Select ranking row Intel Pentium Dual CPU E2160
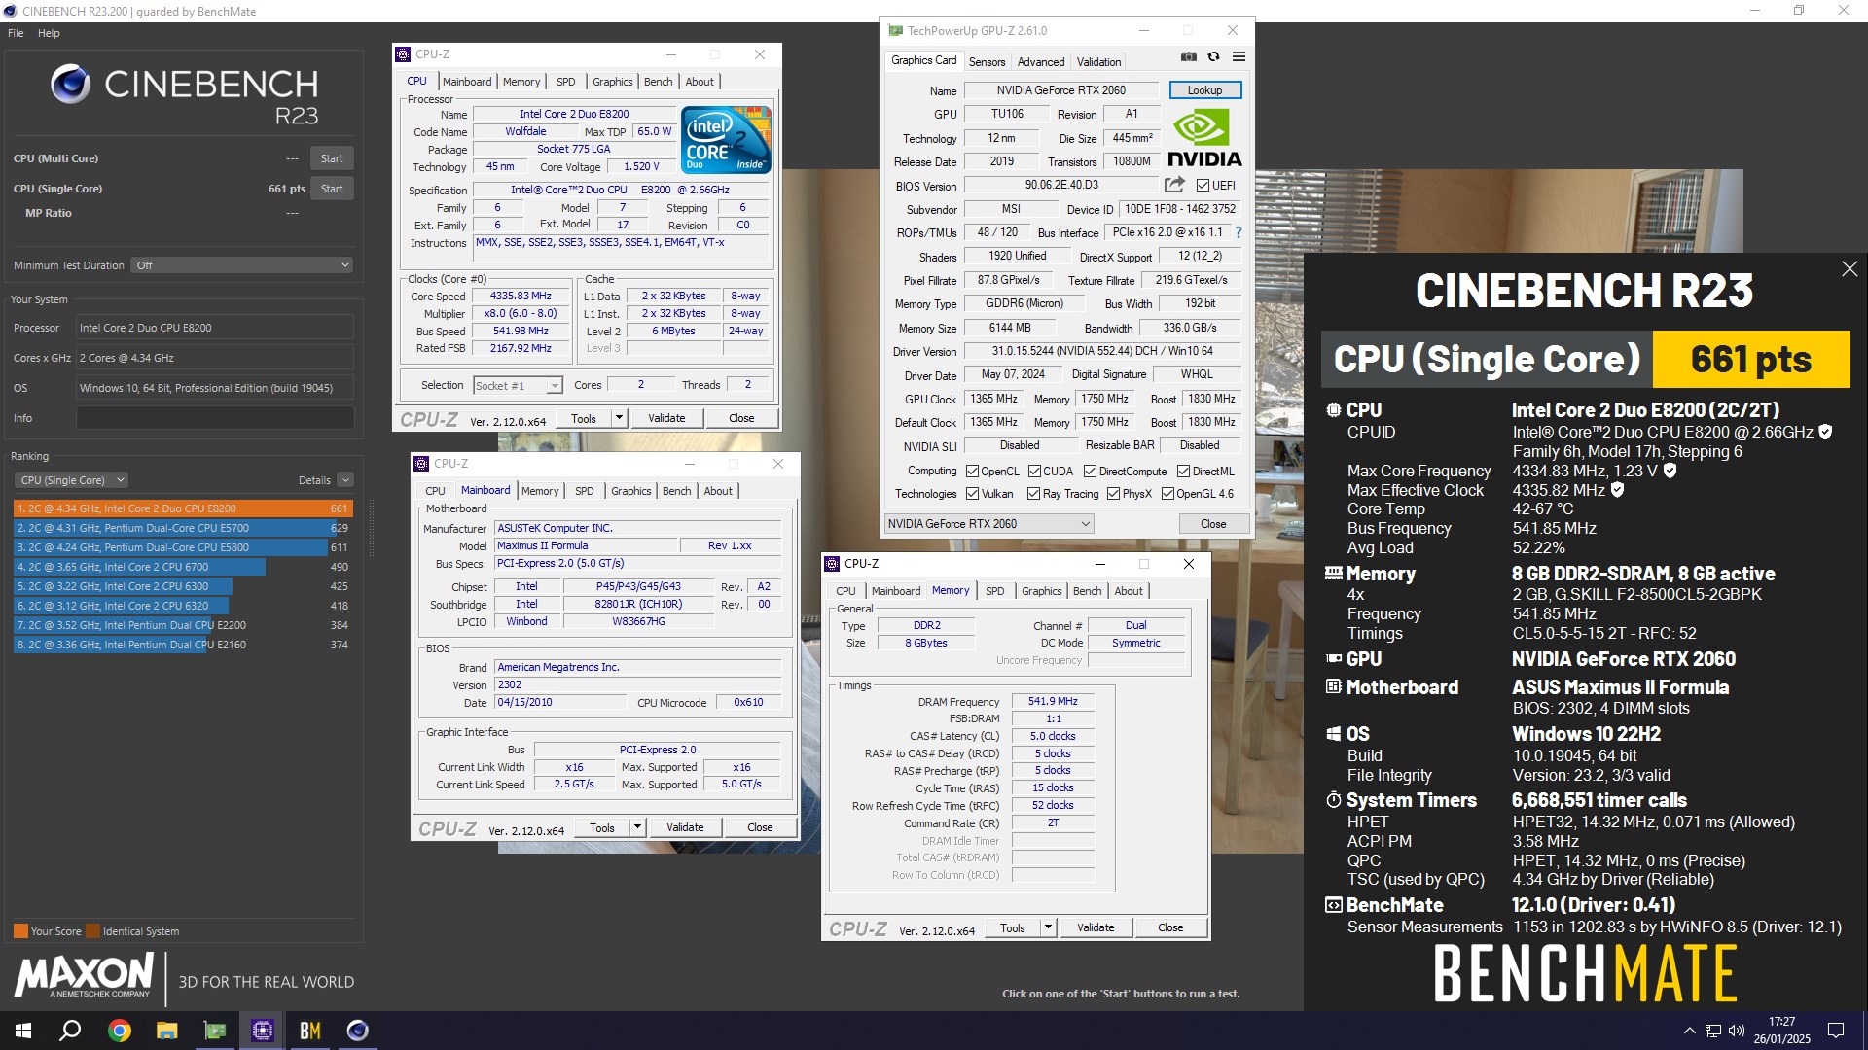 click(182, 645)
